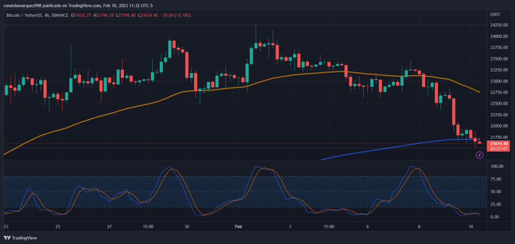Select the Feb marker on time axis

(238, 227)
